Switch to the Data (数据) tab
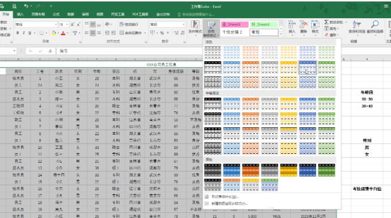Viewport: 391px width, 218px height. point(71,15)
